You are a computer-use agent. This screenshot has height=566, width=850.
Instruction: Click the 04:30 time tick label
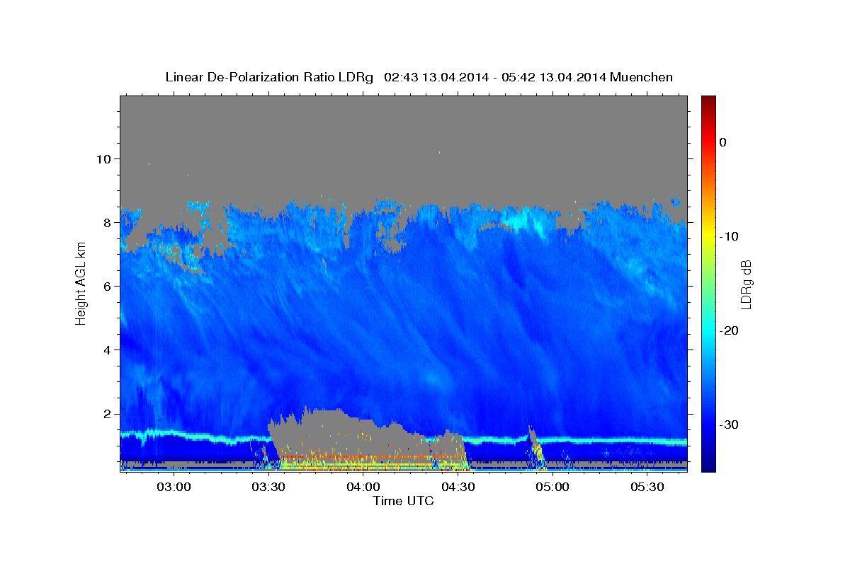click(458, 487)
